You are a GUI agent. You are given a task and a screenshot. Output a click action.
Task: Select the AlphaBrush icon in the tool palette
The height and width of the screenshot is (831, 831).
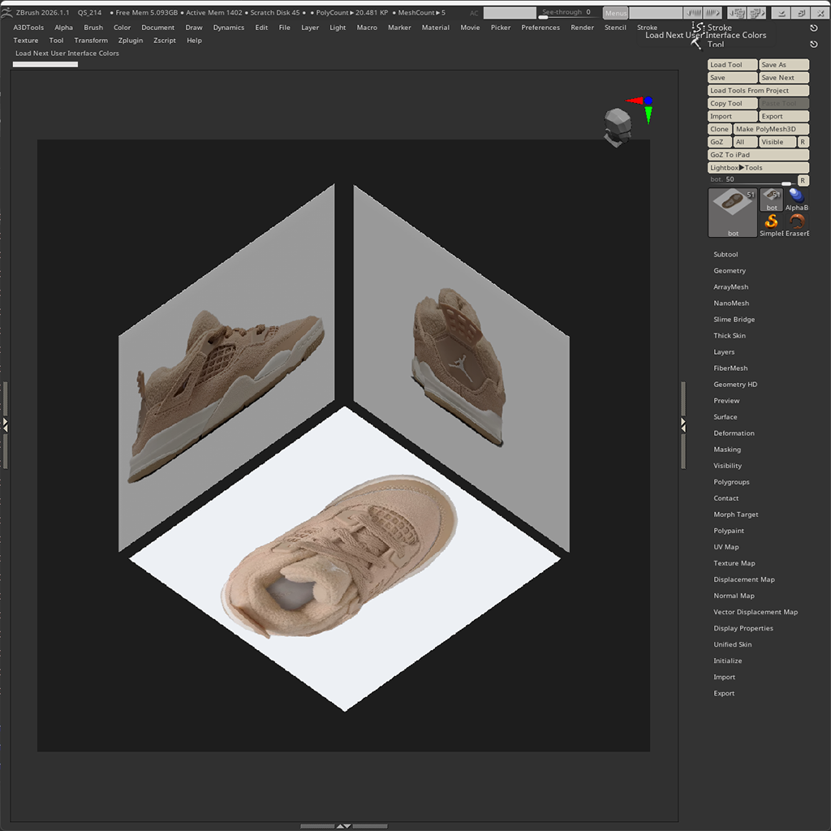tap(796, 197)
